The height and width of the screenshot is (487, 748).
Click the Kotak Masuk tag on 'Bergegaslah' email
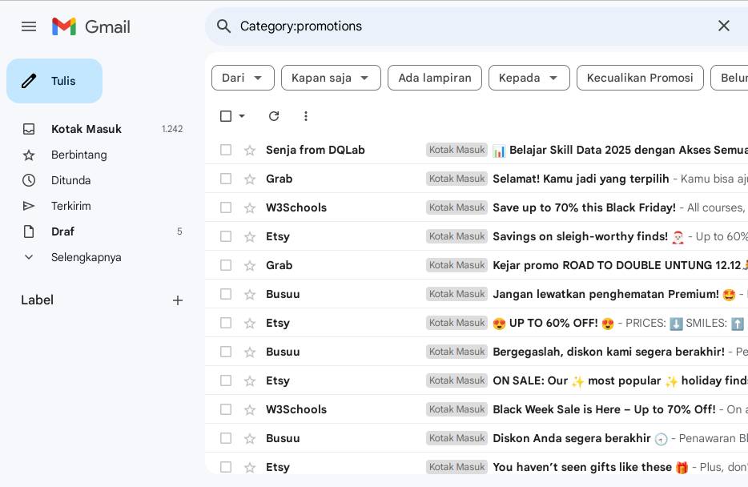457,352
